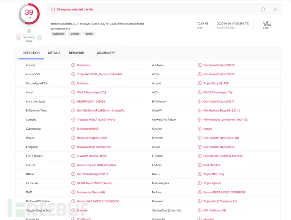
Task: Switch to the BEHAVIOR tab
Action: click(x=76, y=53)
